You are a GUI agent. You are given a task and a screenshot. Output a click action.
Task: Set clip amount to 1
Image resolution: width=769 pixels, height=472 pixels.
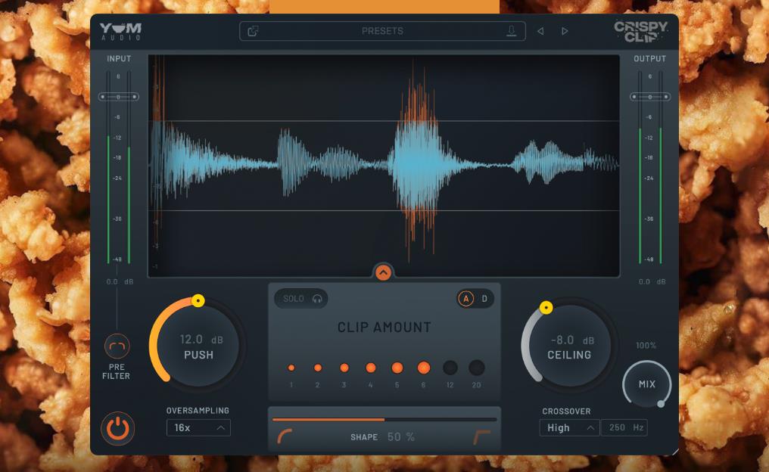tap(291, 368)
